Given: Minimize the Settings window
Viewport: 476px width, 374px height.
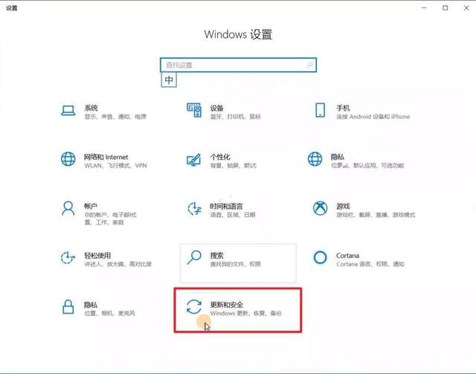Looking at the screenshot, I should (x=424, y=8).
